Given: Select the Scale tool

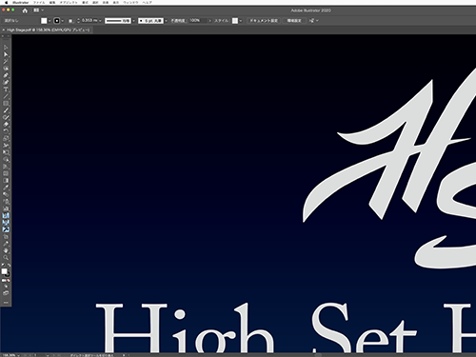Looking at the screenshot, I should [6, 138].
